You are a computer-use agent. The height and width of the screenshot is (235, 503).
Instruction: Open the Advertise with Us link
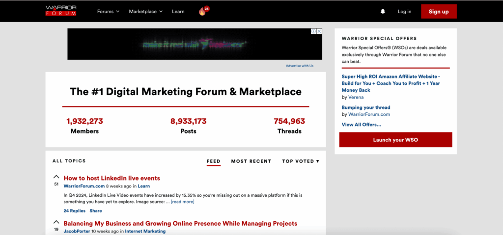300,66
